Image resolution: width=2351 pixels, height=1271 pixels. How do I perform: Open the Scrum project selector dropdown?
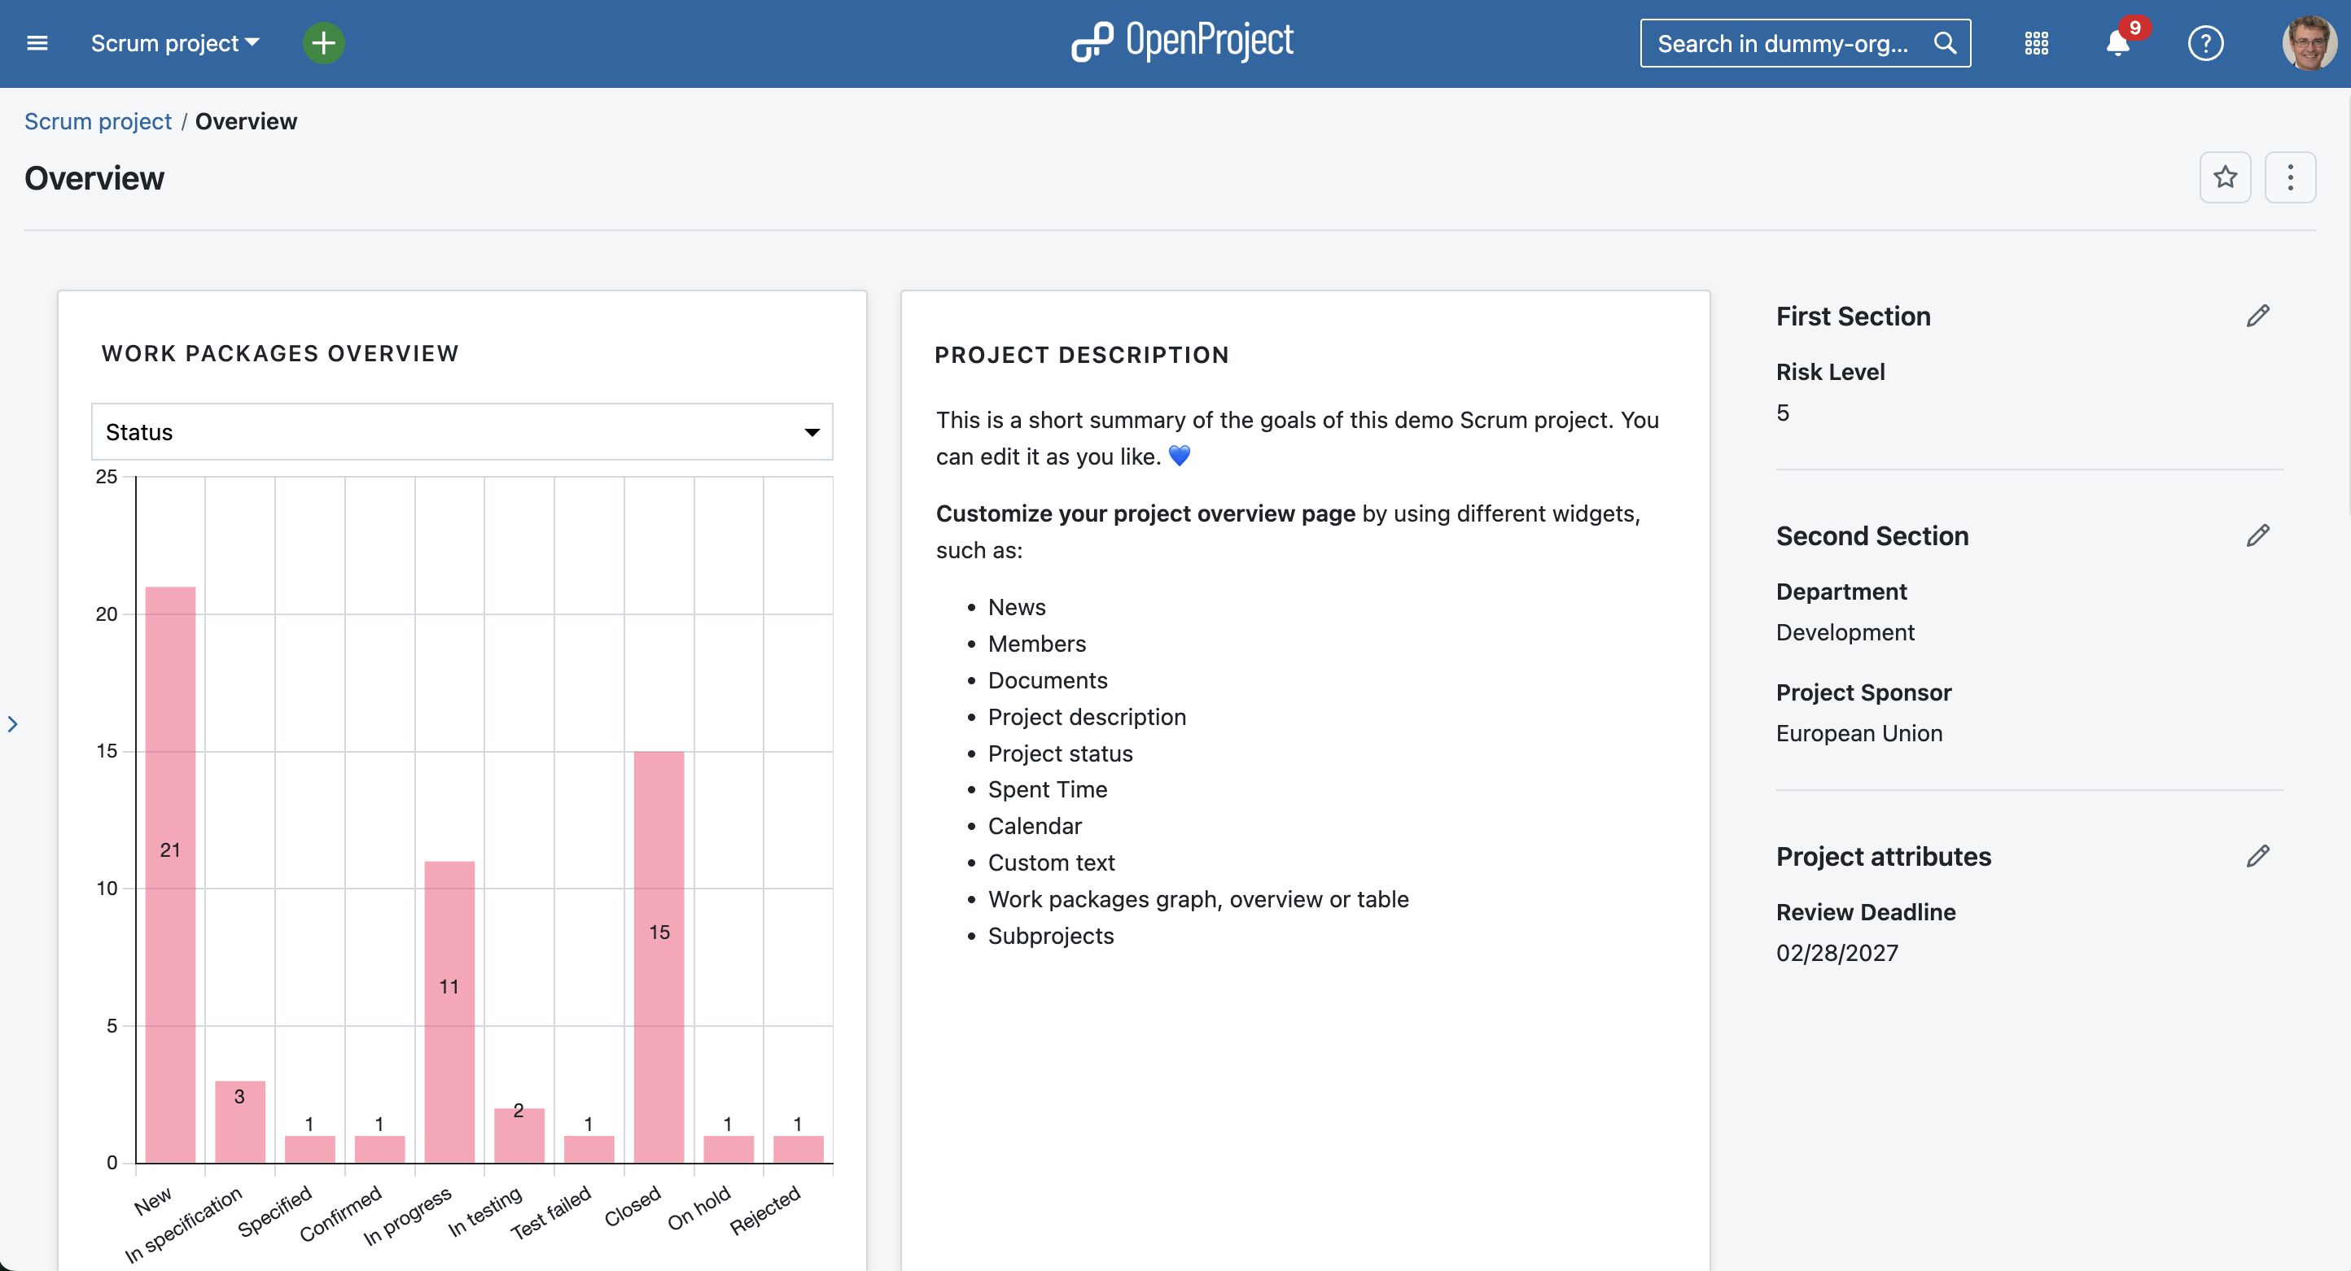pyautogui.click(x=174, y=43)
